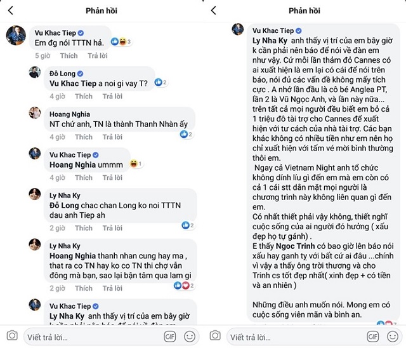Open Hoang Nghia's profile picture

35,112
